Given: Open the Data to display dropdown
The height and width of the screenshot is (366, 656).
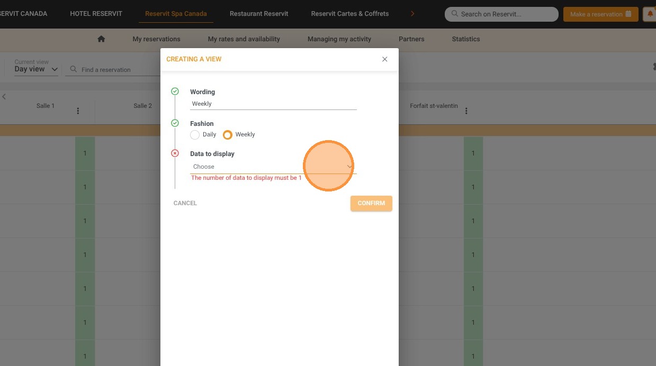Looking at the screenshot, I should (x=273, y=167).
